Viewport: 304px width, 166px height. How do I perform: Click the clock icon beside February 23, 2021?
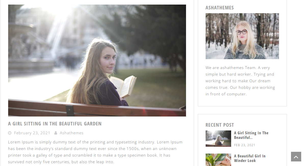[10, 133]
